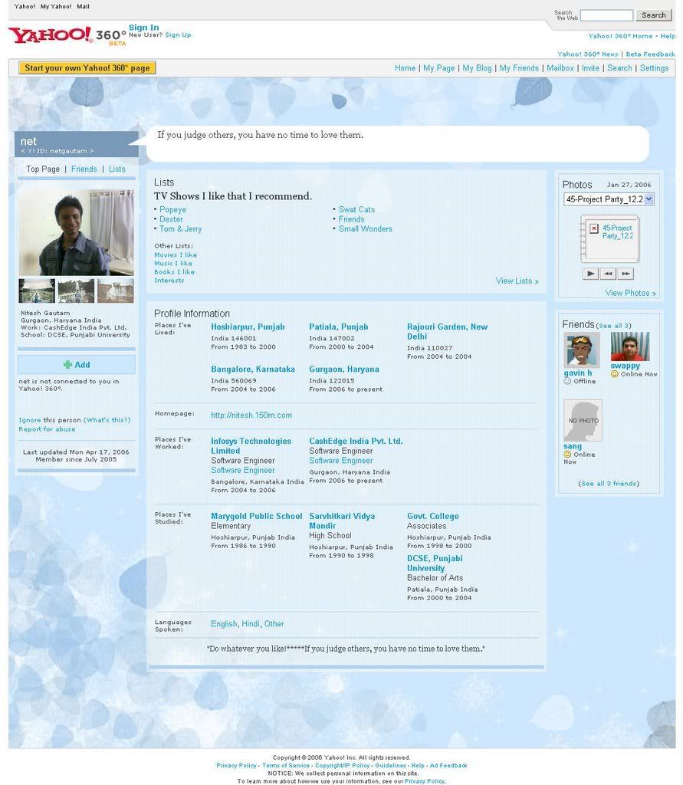Open Ad Feedback in footer

[x=448, y=766]
